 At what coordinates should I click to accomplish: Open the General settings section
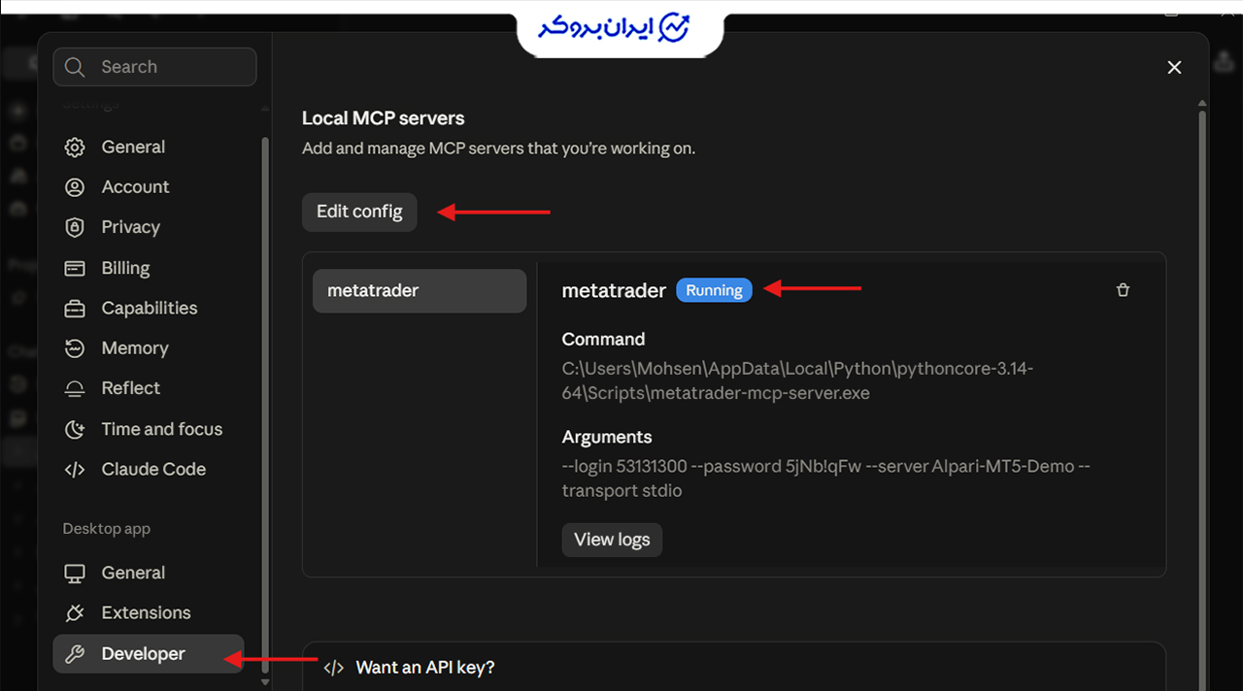149,148
